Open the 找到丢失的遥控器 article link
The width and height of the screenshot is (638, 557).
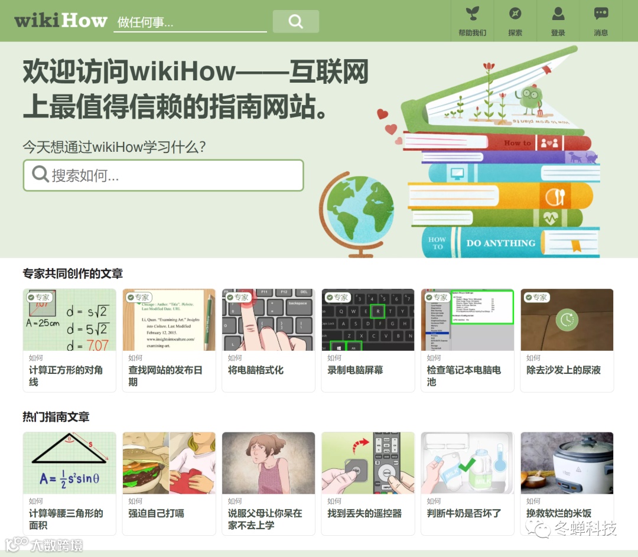[364, 513]
